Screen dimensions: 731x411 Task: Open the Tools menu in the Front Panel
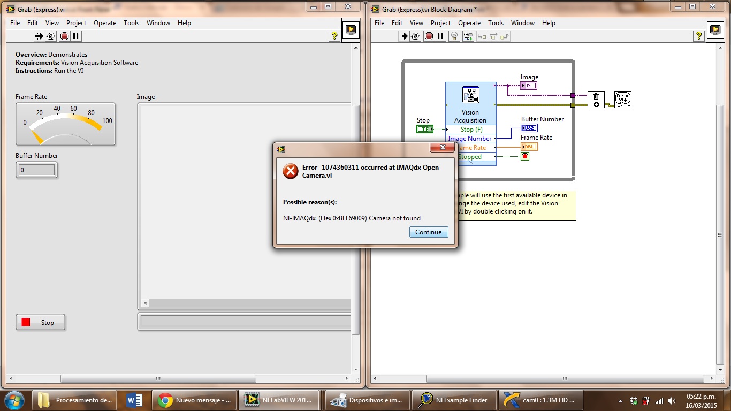131,23
